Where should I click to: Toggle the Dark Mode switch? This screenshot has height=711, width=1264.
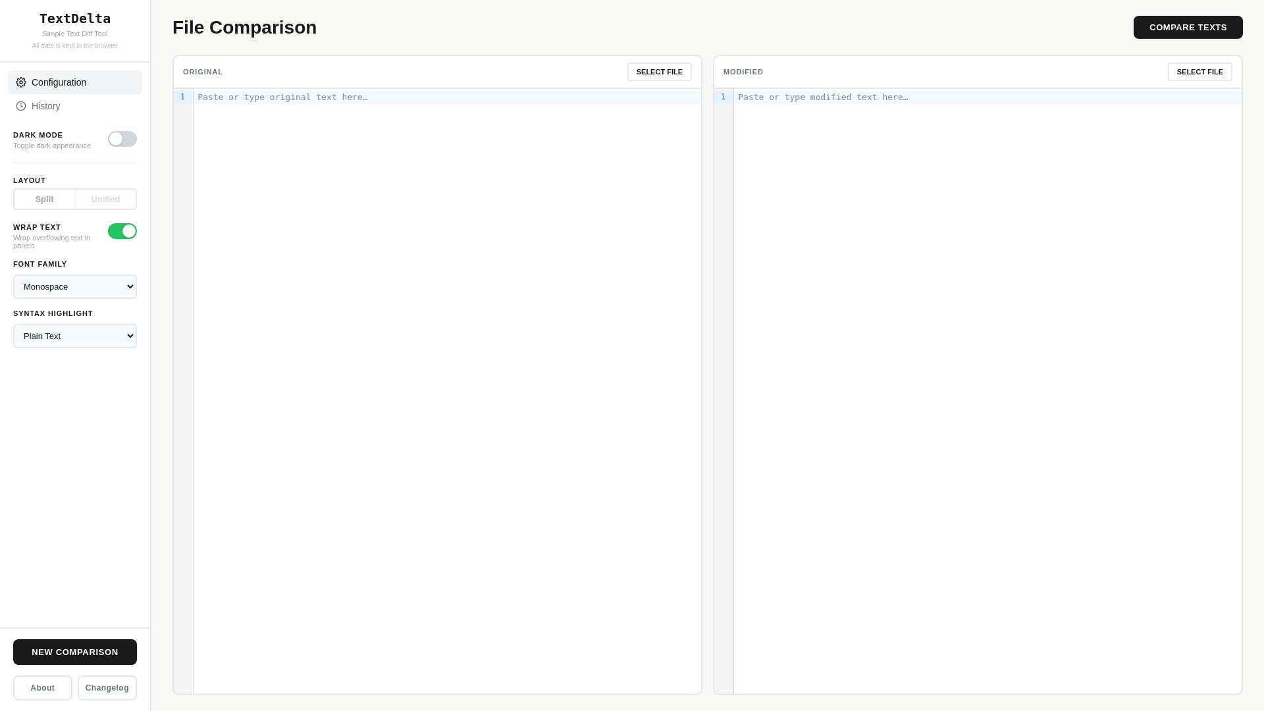pos(122,139)
